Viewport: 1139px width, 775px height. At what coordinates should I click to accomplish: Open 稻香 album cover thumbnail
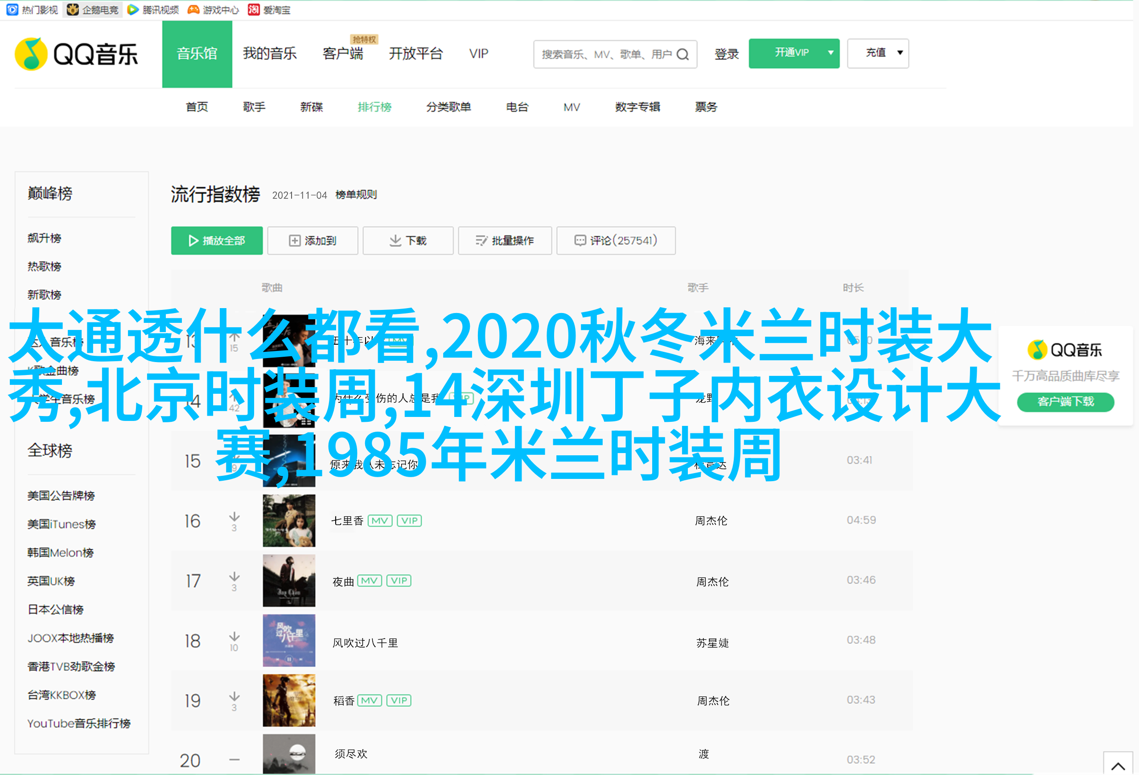click(x=289, y=701)
